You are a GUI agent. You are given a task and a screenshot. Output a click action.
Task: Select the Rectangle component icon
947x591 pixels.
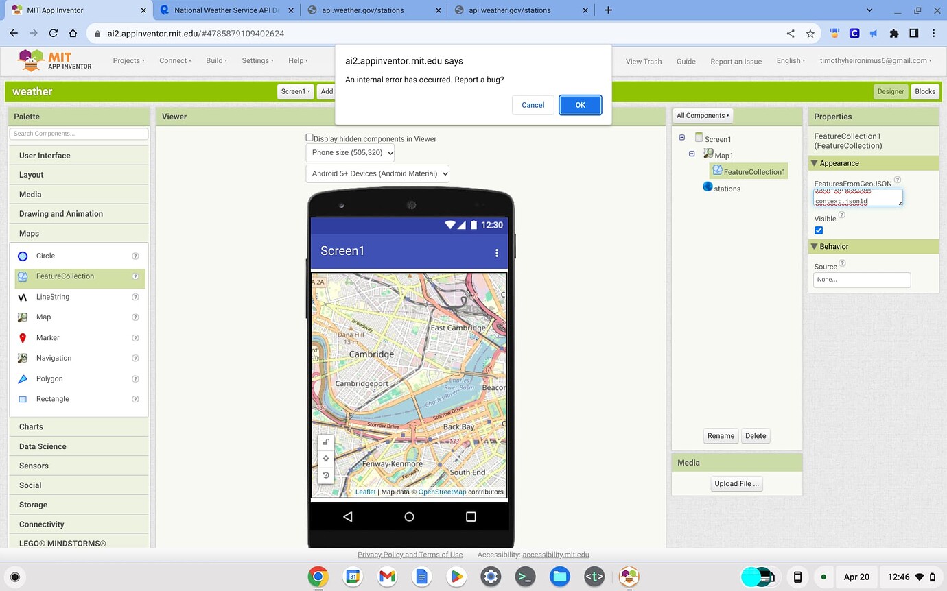pyautogui.click(x=23, y=399)
